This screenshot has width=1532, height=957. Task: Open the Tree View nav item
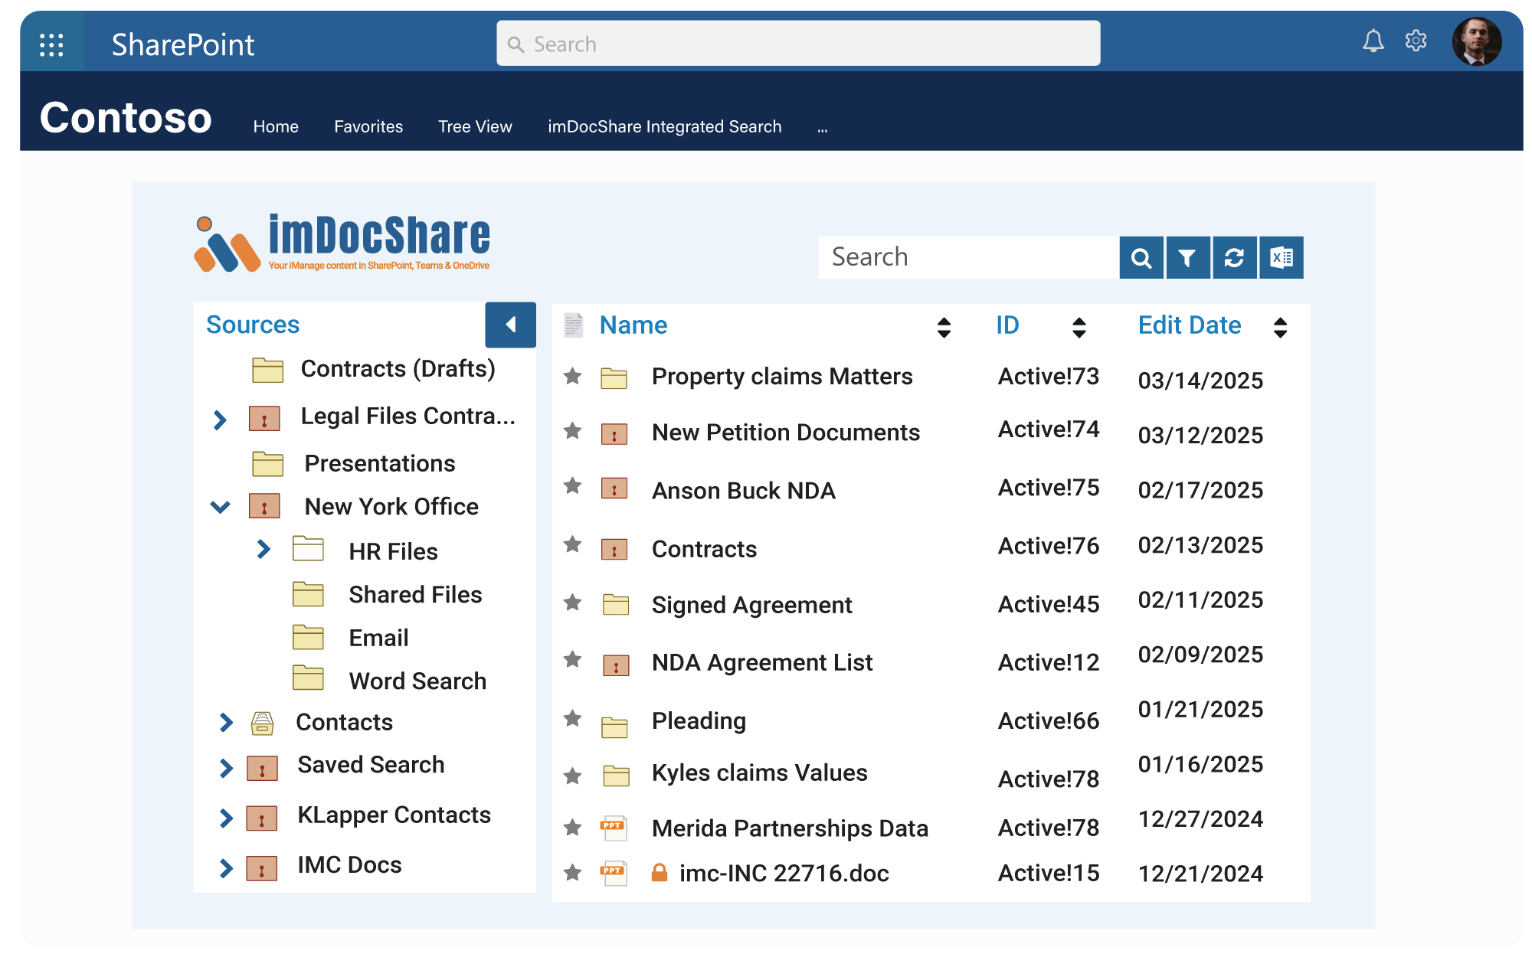click(x=475, y=126)
